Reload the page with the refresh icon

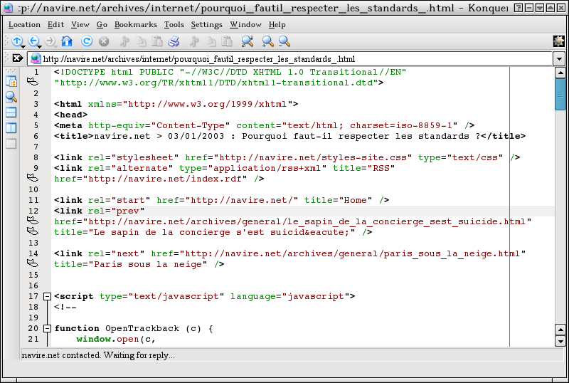87,41
